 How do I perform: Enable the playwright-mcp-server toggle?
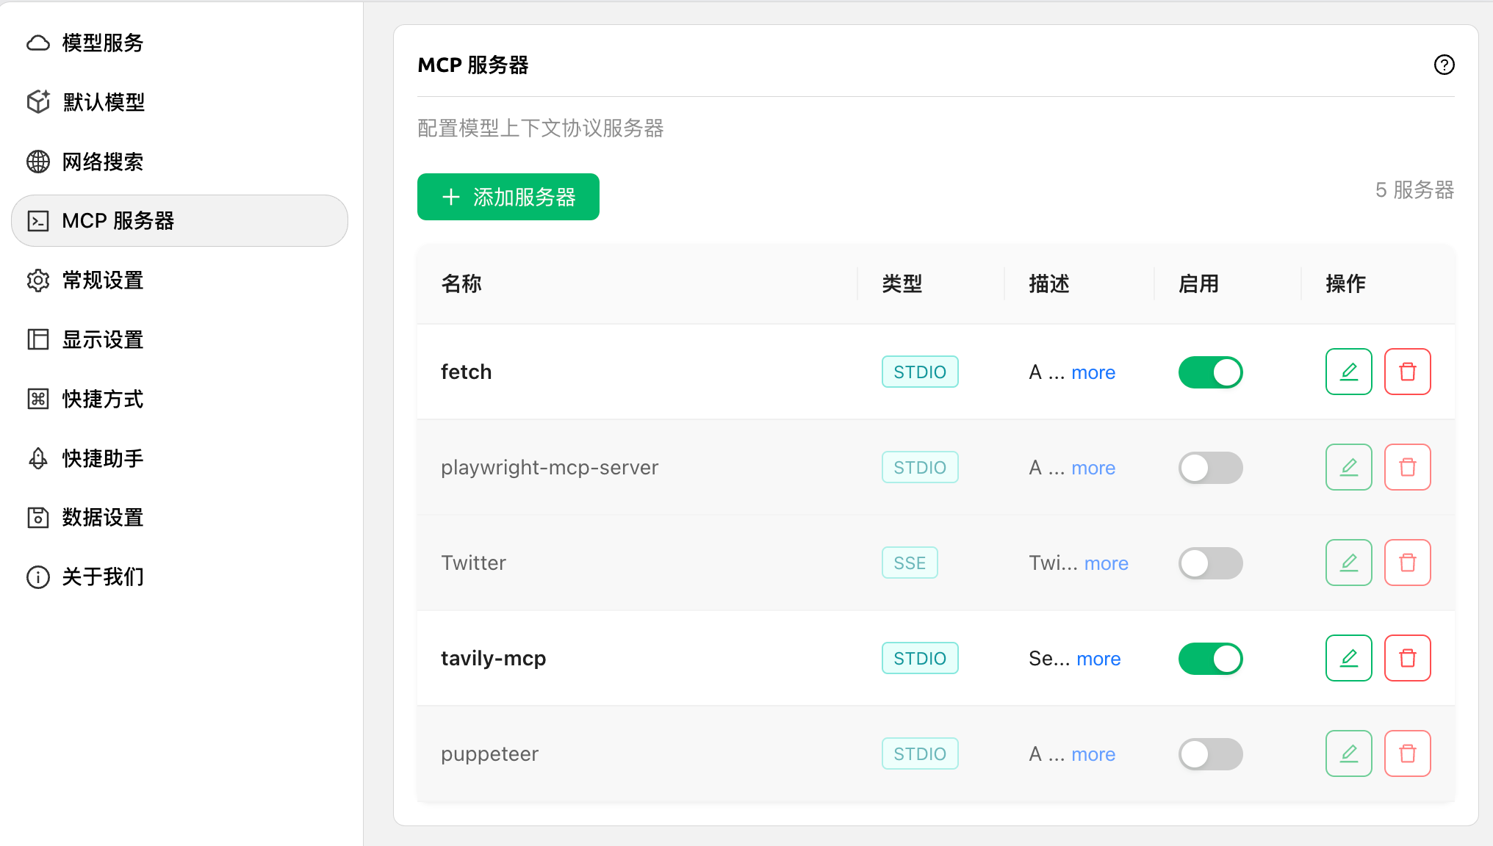click(x=1210, y=468)
